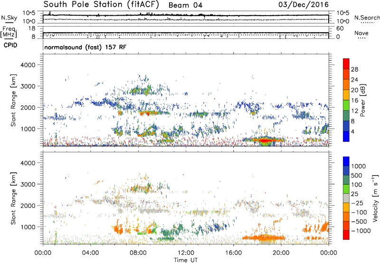380x263 pixels.
Task: Click the 'Slant Range [km]' label of the velocity panel
Action: [x=13, y=198]
